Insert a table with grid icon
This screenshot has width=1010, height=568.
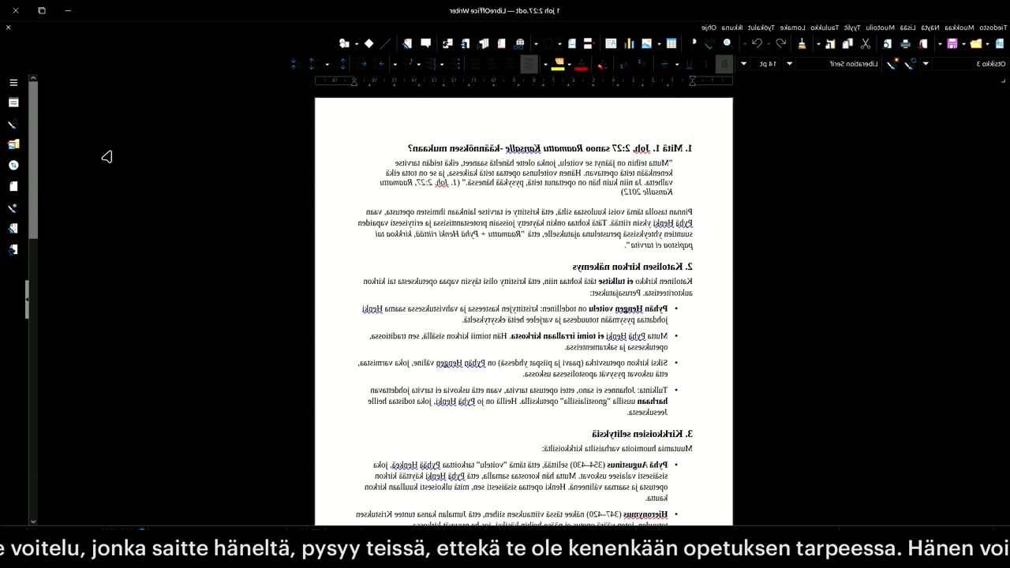pyautogui.click(x=671, y=43)
